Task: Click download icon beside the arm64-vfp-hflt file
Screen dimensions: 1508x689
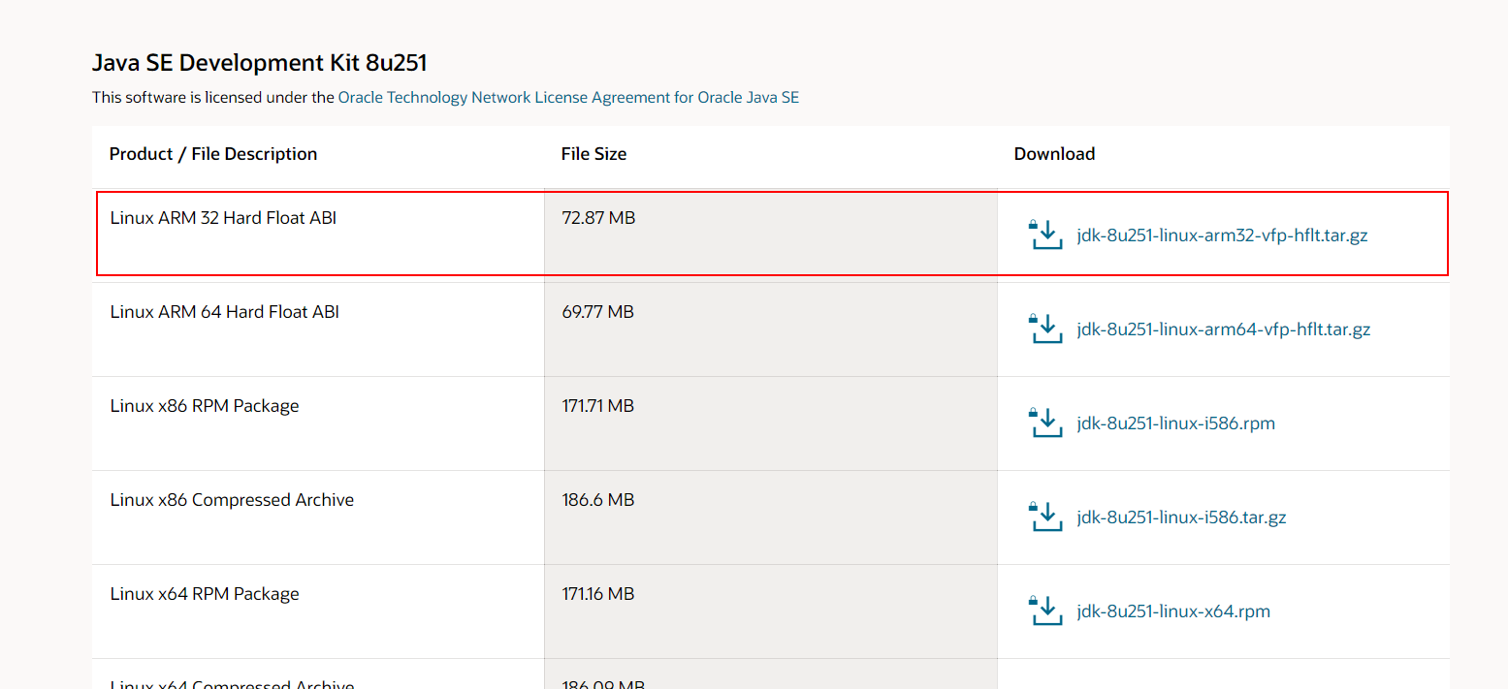Action: pos(1045,329)
